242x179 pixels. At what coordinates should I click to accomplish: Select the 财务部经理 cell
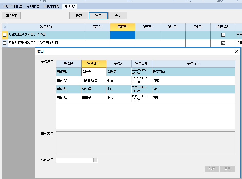pyautogui.click(x=94, y=80)
